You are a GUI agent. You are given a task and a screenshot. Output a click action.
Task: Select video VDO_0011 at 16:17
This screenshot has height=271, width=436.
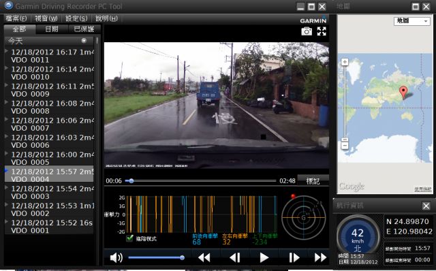(x=49, y=56)
